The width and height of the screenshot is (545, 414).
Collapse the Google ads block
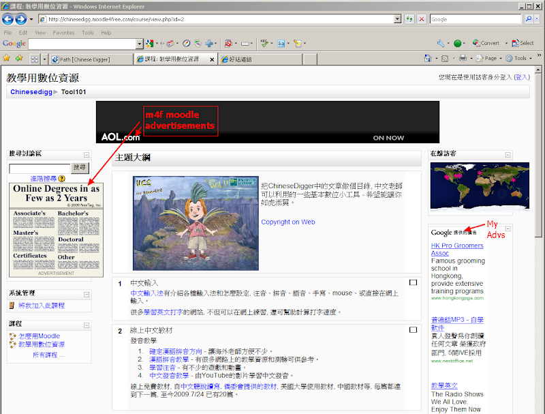click(x=508, y=228)
